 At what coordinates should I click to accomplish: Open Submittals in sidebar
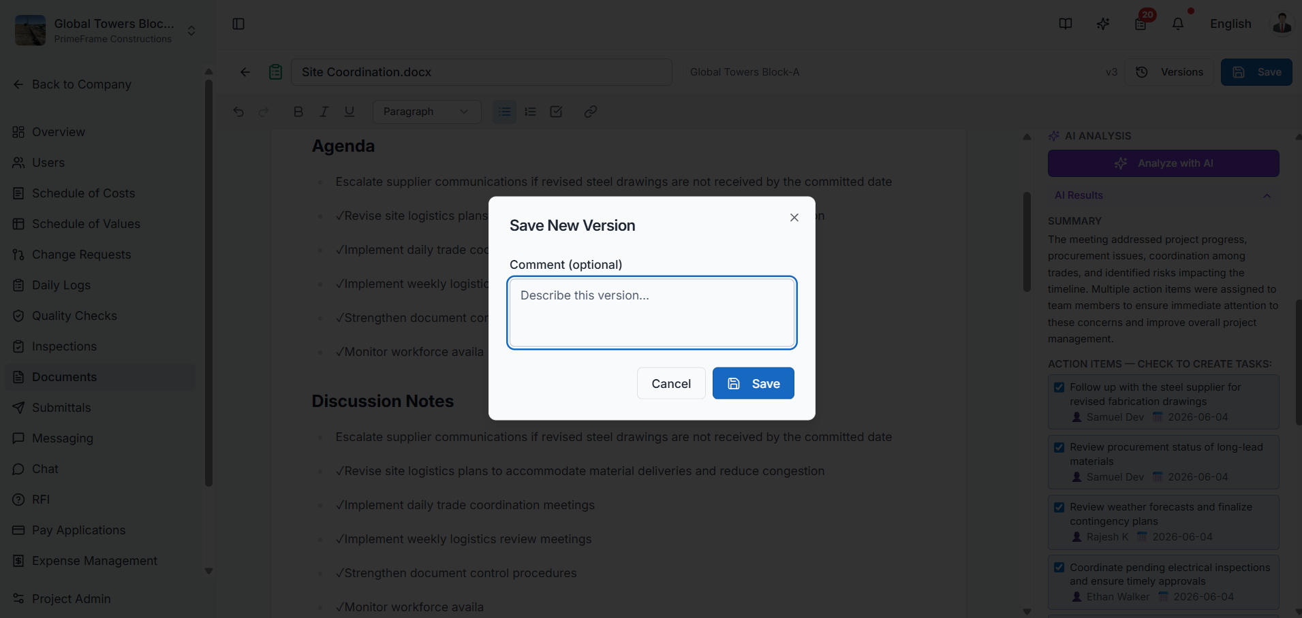click(100, 408)
